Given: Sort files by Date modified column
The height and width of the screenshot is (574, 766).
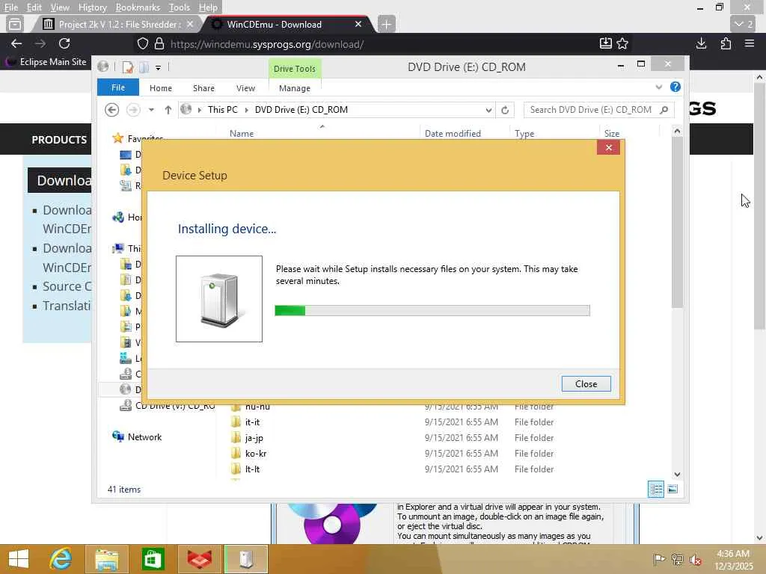Looking at the screenshot, I should (453, 133).
